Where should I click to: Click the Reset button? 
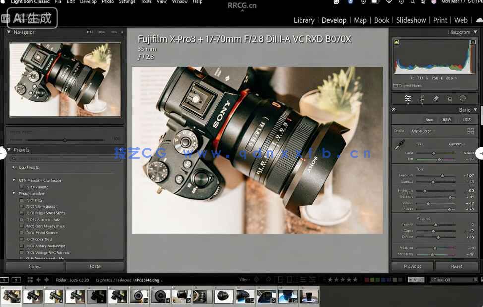(x=457, y=266)
